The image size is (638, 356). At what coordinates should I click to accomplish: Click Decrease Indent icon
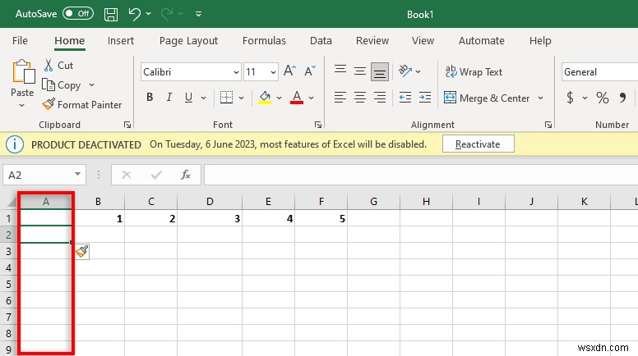[405, 98]
